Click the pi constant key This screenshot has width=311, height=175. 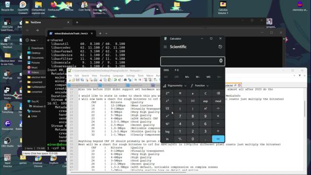[x=180, y=93]
